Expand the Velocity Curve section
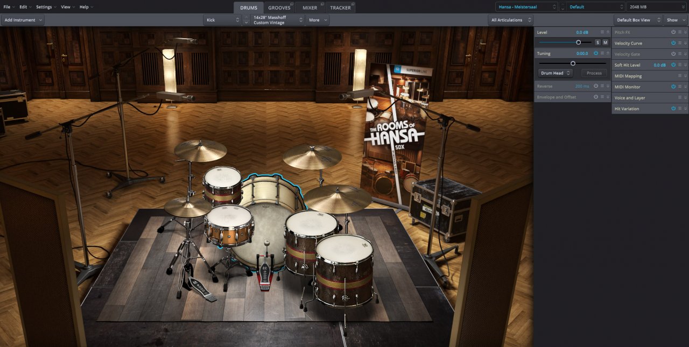 pyautogui.click(x=685, y=43)
